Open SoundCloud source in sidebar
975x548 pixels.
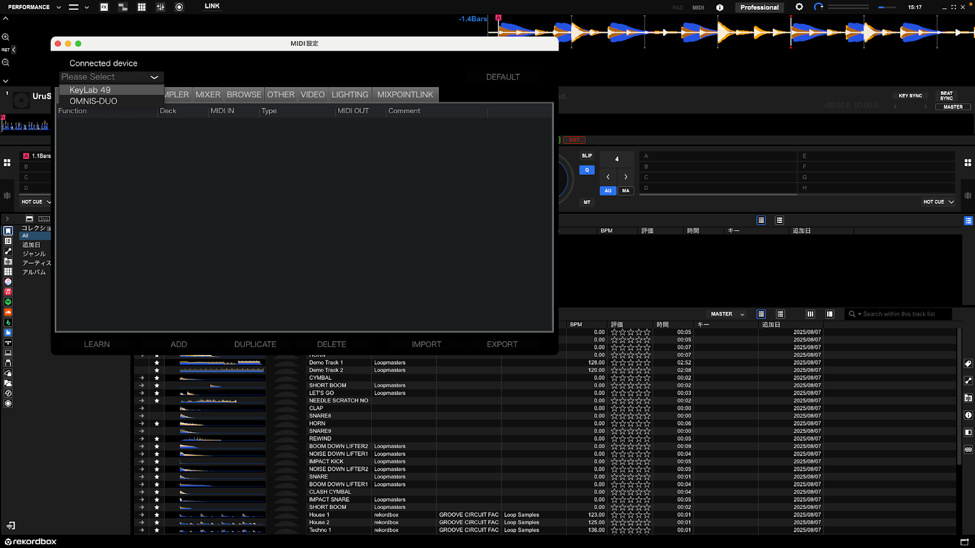pyautogui.click(x=8, y=312)
